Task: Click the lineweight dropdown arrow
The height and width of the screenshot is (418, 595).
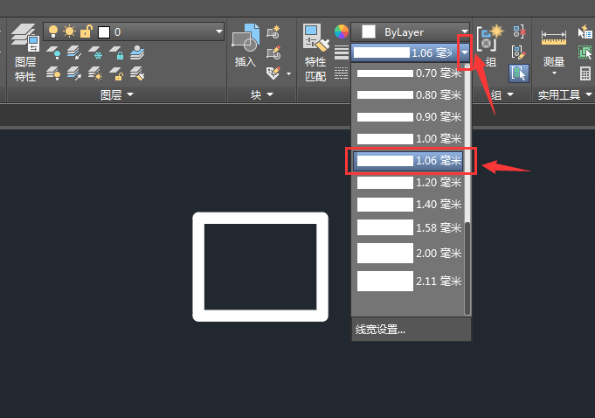Action: click(465, 52)
